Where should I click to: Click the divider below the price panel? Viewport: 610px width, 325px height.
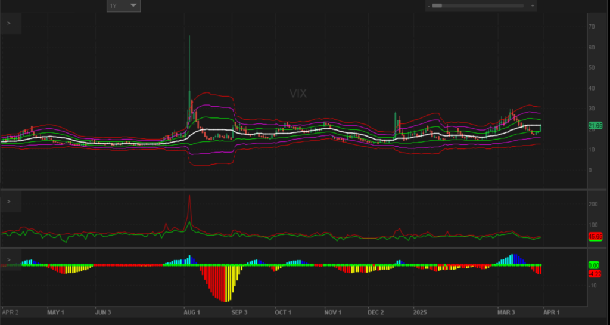[292, 190]
